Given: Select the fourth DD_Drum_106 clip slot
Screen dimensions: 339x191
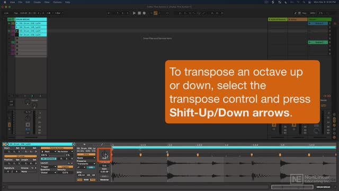Looking at the screenshot, I should click(32, 35).
